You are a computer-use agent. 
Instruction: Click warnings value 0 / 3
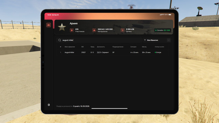tap(92, 52)
